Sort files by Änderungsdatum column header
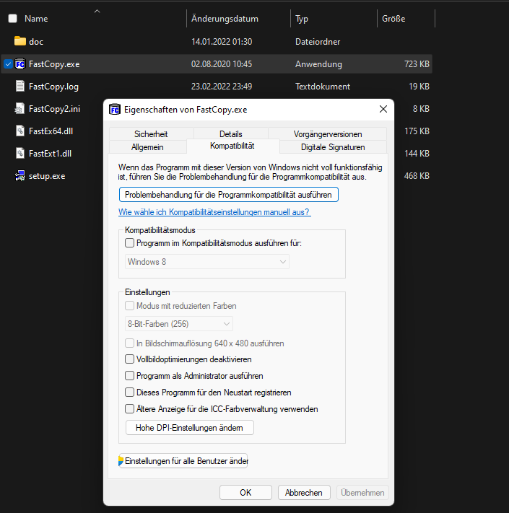The height and width of the screenshot is (513, 509). tap(225, 19)
